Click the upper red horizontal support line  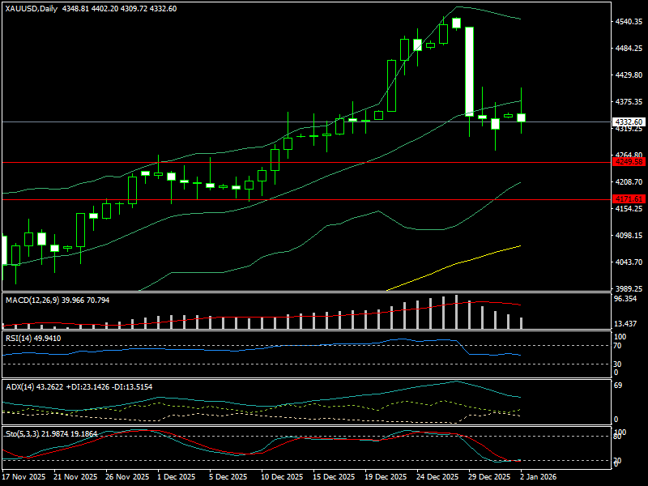[x=243, y=162]
